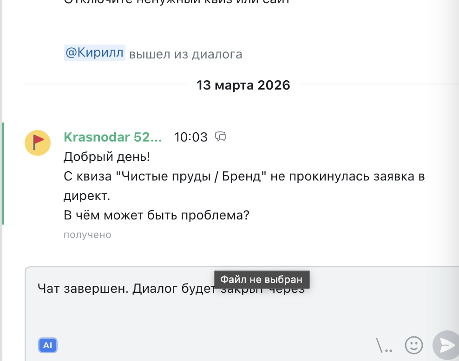Image resolution: width=459 pixels, height=361 pixels.
Task: Click the red flag avatar
Action: coord(38,142)
